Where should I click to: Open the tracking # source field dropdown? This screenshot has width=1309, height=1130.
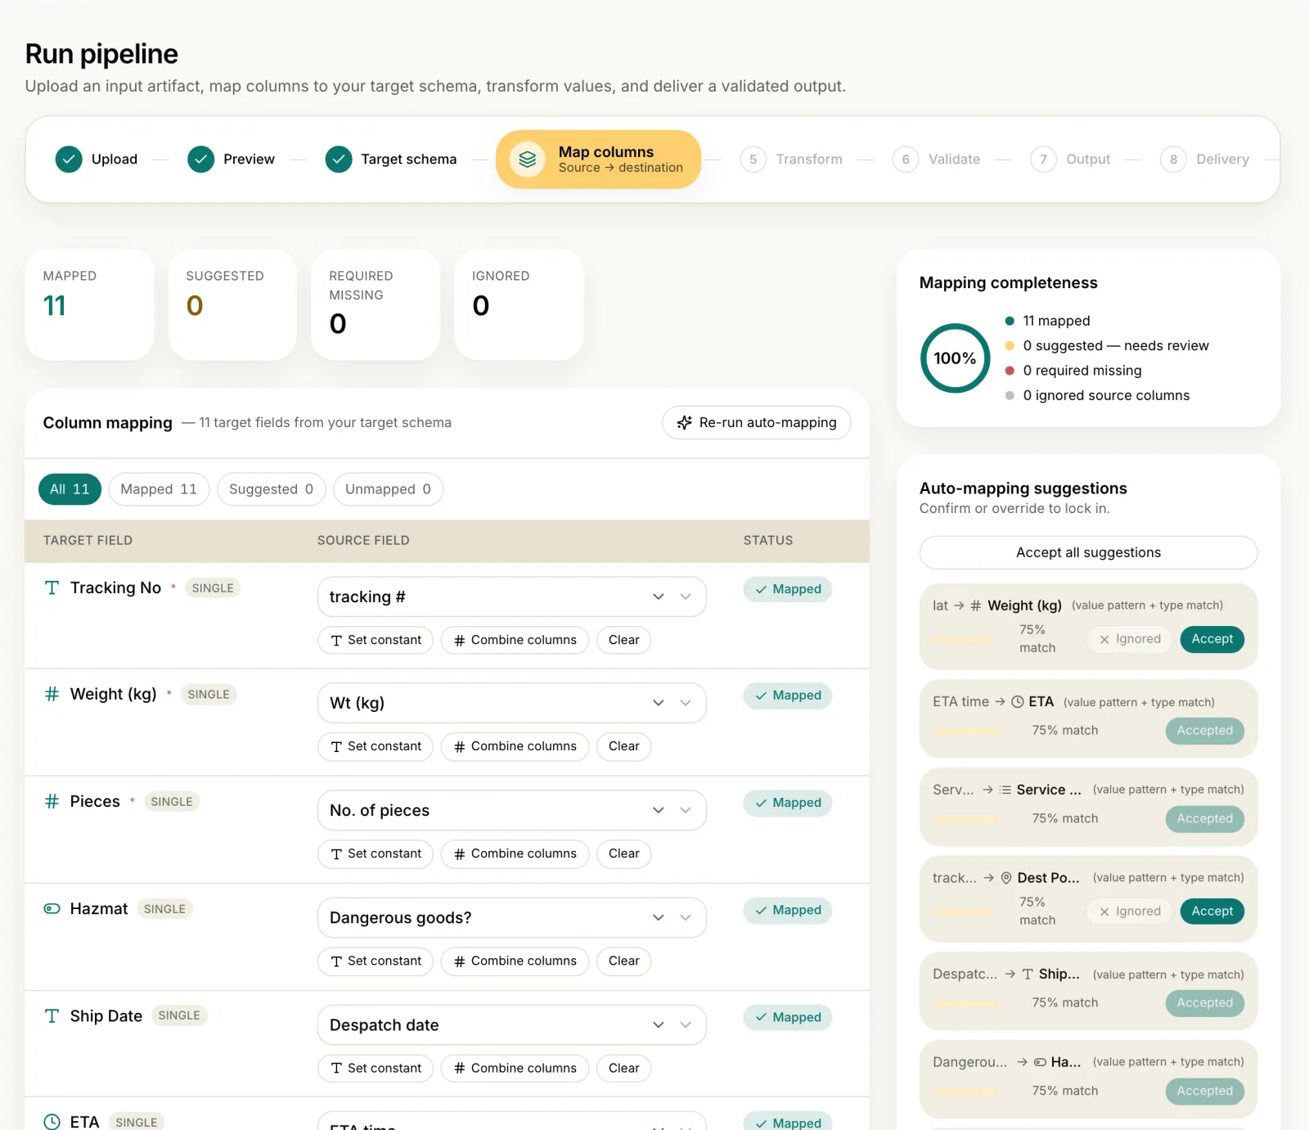511,597
